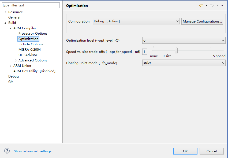Open the view menu triangle in header

pos(222,5)
